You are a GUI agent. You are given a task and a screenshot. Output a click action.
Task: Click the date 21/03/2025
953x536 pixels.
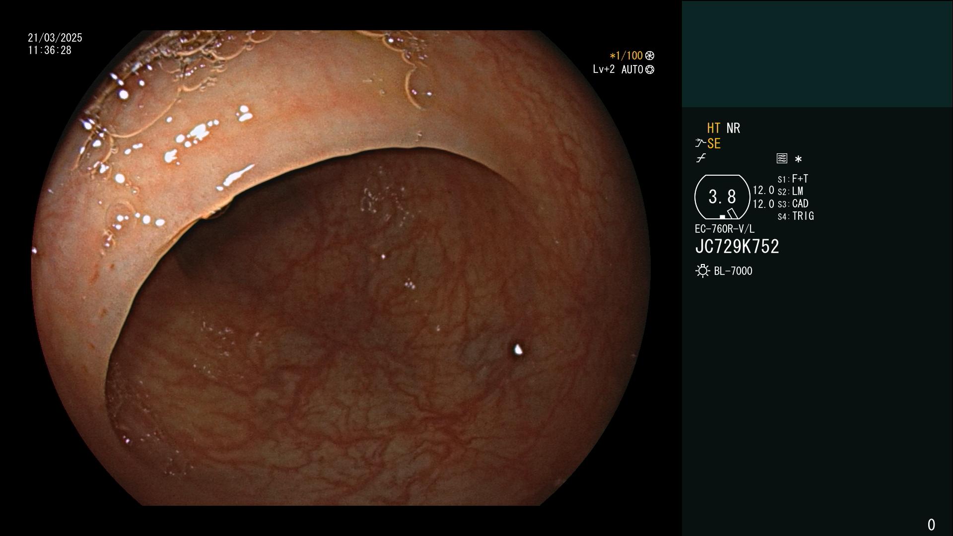click(x=55, y=38)
